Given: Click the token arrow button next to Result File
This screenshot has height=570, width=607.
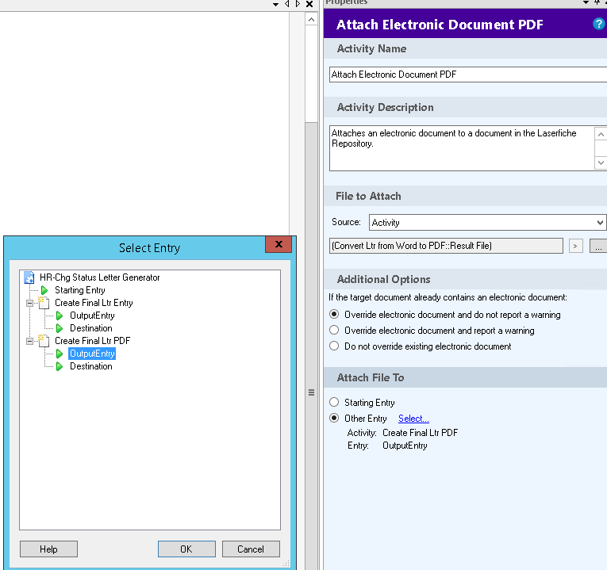Looking at the screenshot, I should 576,247.
